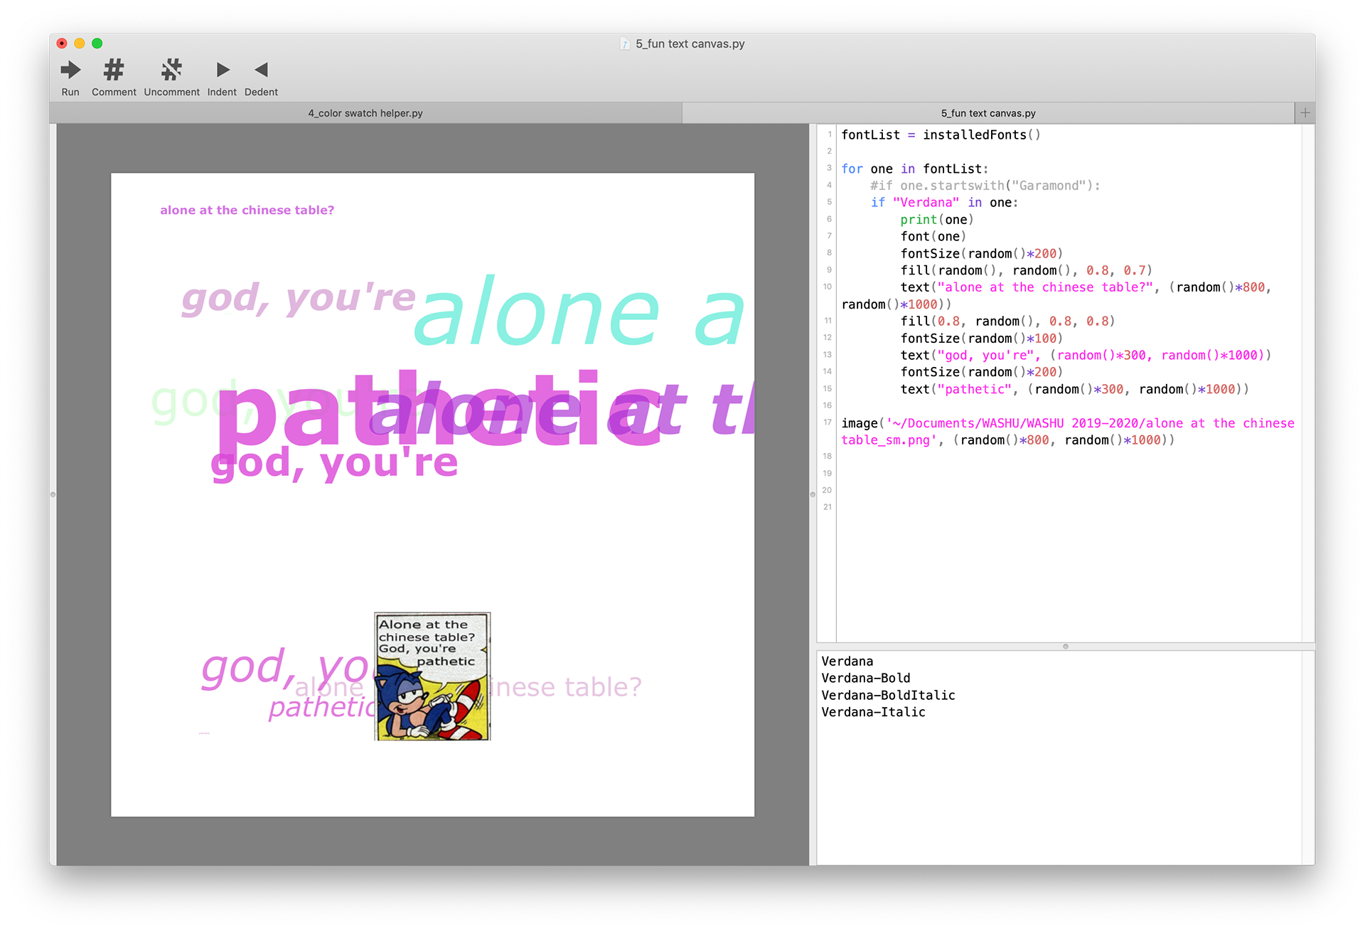Screen dimensions: 1365x931
Task: Click the Uncomment crossed-hash icon
Action: coord(171,70)
